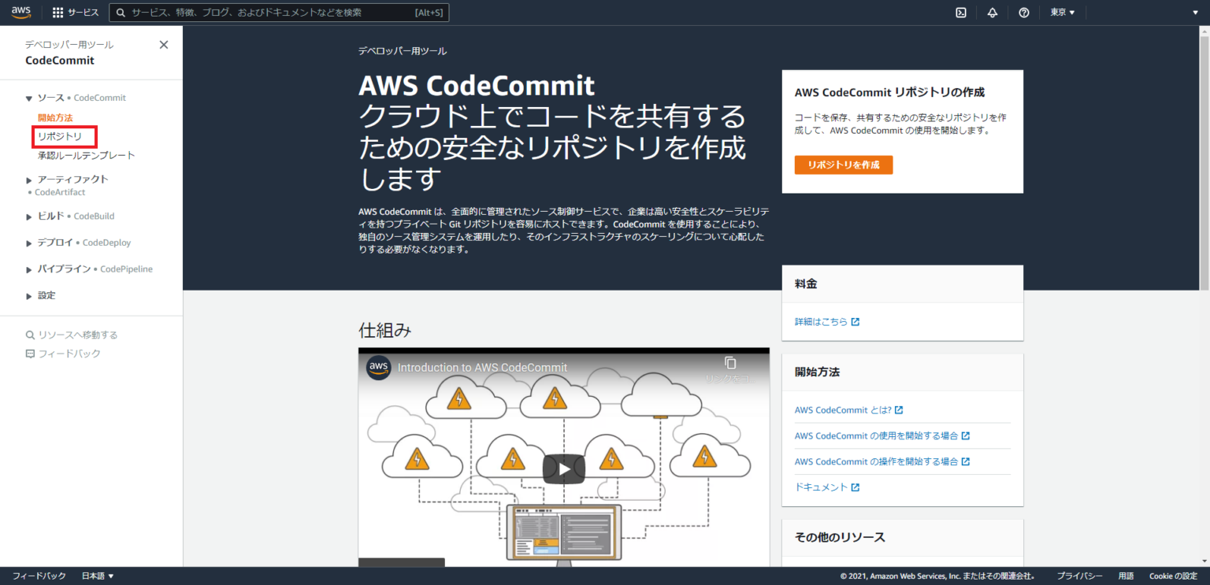
Task: Expand the デプロイ CodeDeploy section
Action: click(29, 242)
